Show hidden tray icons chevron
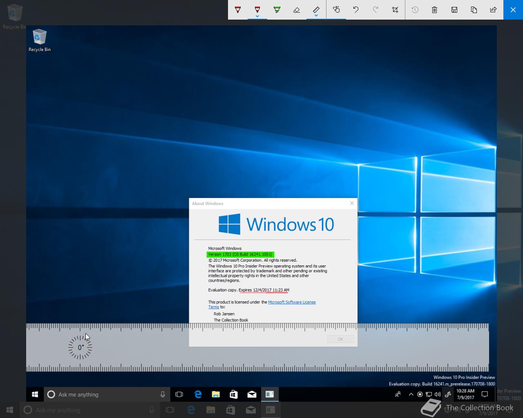Image resolution: width=523 pixels, height=418 pixels. tap(411, 394)
